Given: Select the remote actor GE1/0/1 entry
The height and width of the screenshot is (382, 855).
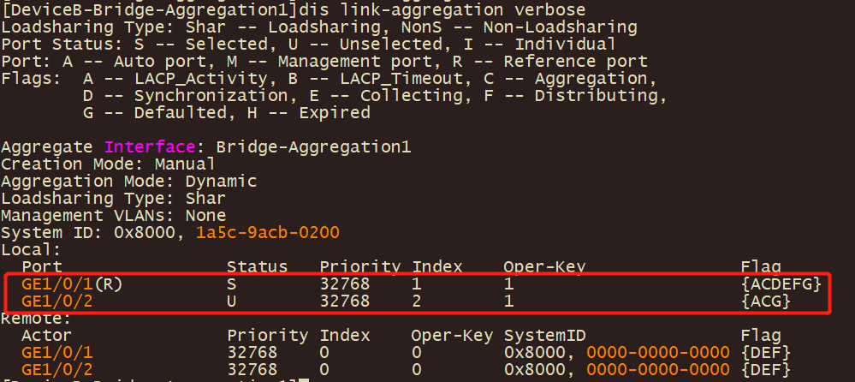Looking at the screenshot, I should coord(56,352).
